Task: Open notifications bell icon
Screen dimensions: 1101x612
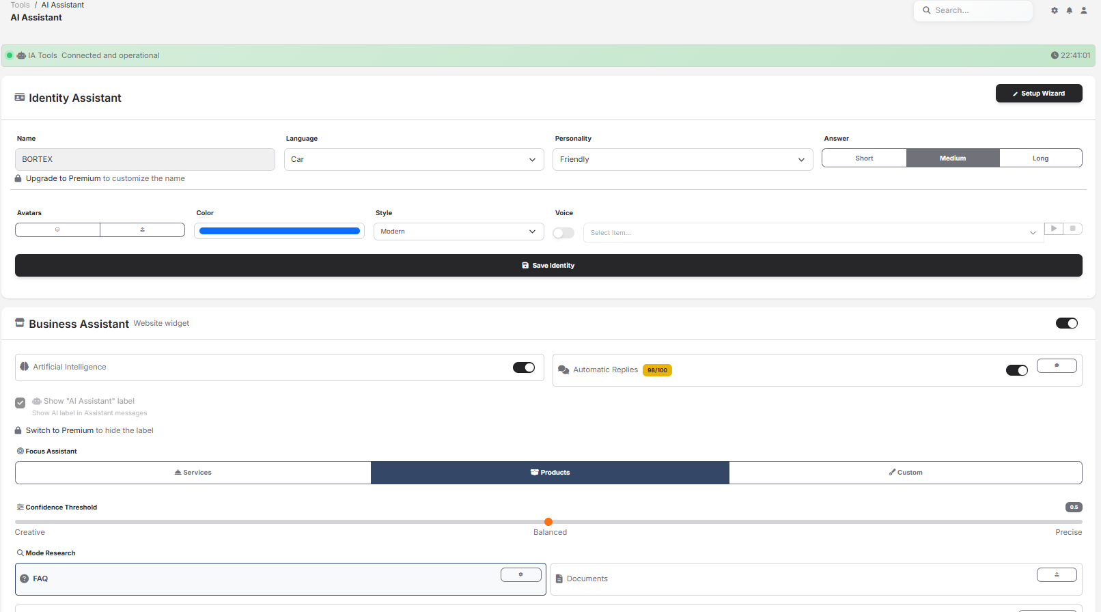Action: (x=1069, y=10)
